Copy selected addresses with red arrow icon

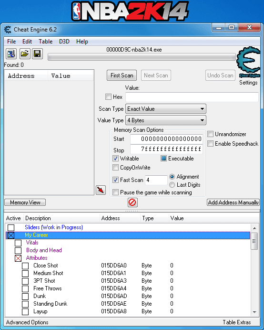(101, 190)
